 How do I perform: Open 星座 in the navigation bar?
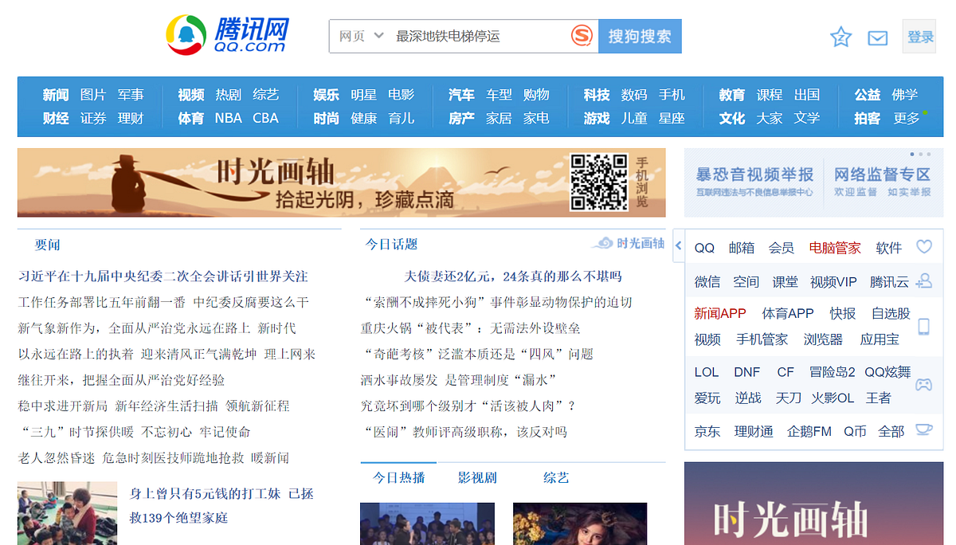click(672, 118)
